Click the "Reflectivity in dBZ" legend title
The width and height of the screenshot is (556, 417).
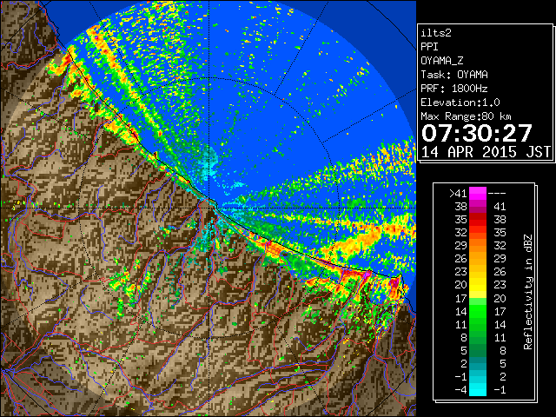click(x=528, y=292)
